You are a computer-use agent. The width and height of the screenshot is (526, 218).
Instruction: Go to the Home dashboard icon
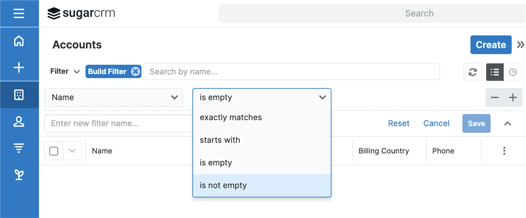[19, 41]
